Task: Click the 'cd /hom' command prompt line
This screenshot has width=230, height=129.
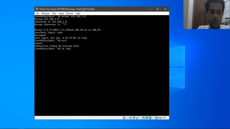Action: tap(53, 49)
